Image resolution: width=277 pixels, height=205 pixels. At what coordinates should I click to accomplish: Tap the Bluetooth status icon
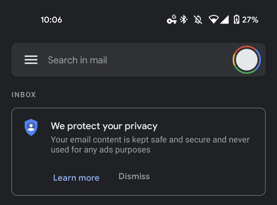tap(184, 20)
